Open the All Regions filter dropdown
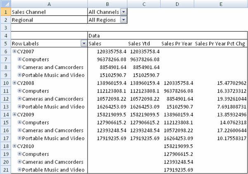The height and width of the screenshot is (174, 248). coord(123,20)
